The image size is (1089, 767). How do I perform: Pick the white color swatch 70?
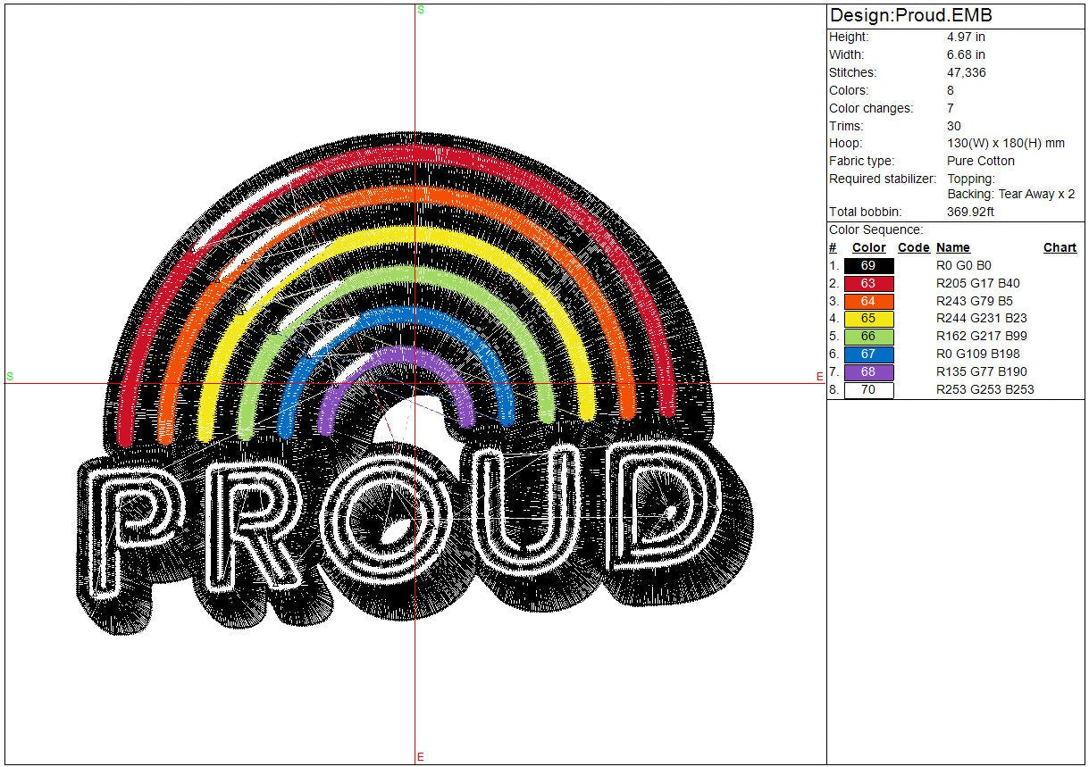[x=868, y=390]
